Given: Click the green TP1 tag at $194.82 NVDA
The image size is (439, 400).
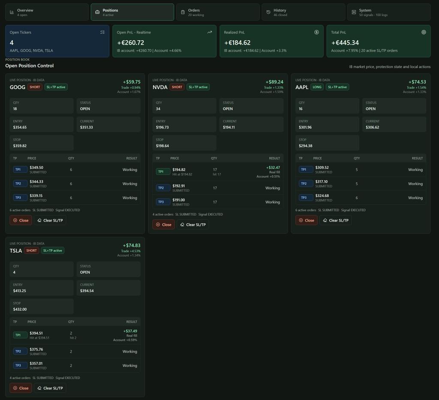Looking at the screenshot, I should [x=163, y=171].
